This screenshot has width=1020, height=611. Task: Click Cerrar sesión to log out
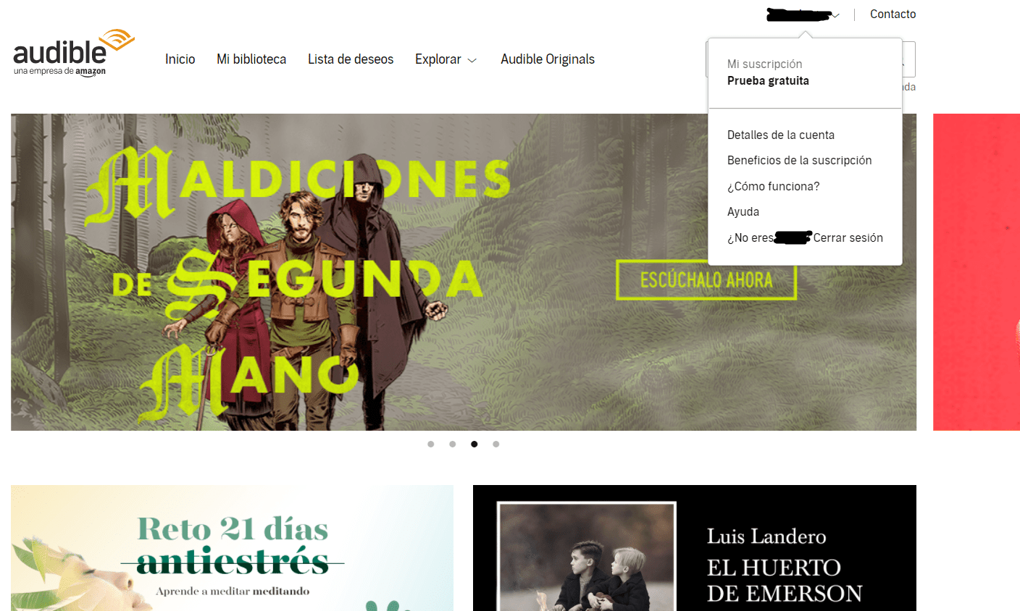pyautogui.click(x=848, y=238)
